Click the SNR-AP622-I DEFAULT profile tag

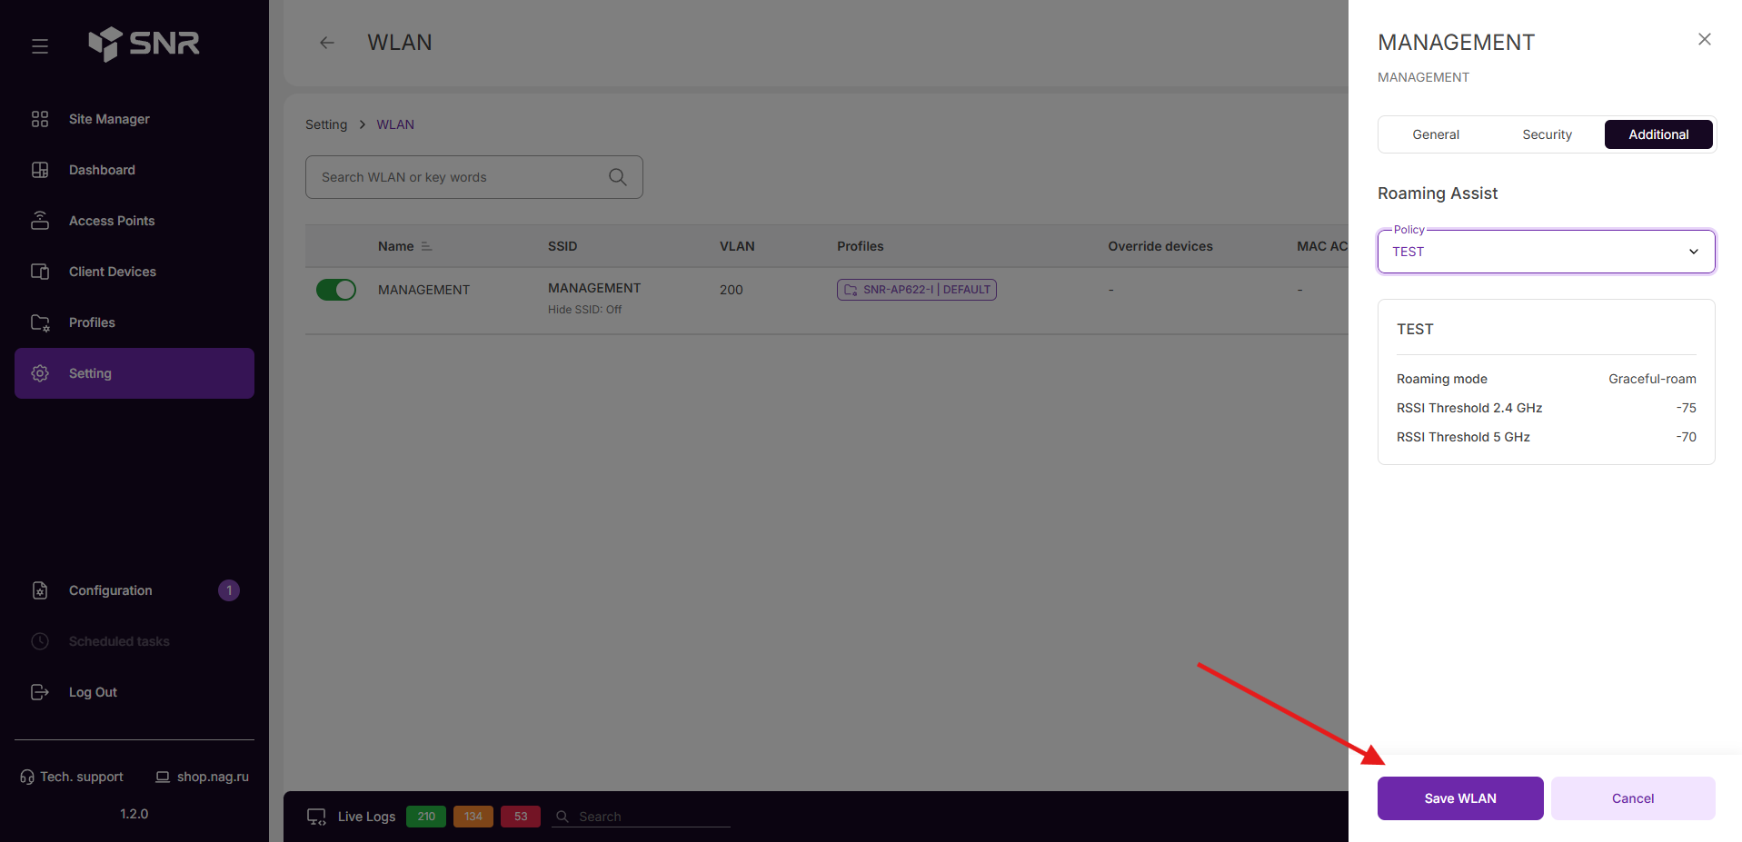click(916, 290)
